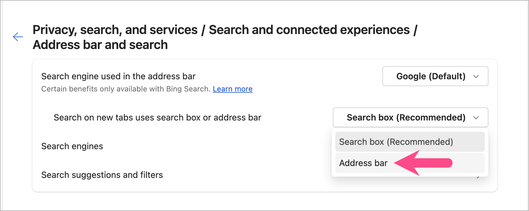Open the Privacy, search, and services breadcrumb
The width and height of the screenshot is (529, 211).
[x=115, y=30]
